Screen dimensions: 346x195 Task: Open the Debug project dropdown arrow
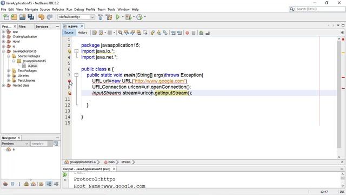tap(134, 17)
